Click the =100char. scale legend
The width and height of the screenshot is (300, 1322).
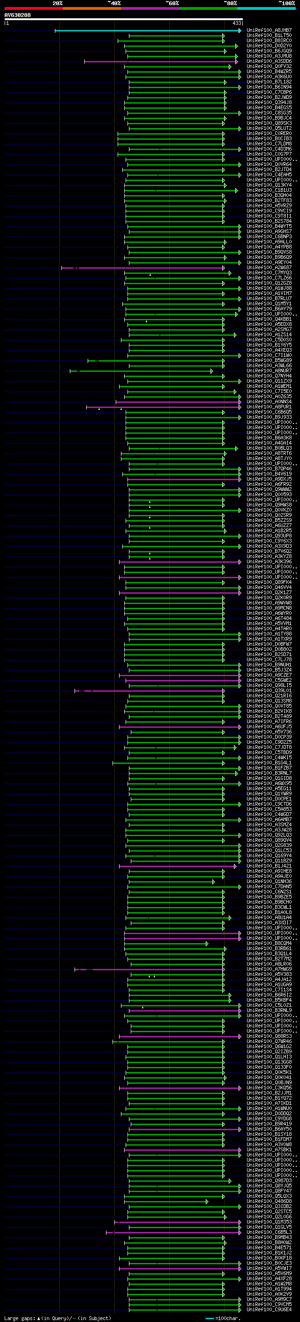tap(224, 1318)
